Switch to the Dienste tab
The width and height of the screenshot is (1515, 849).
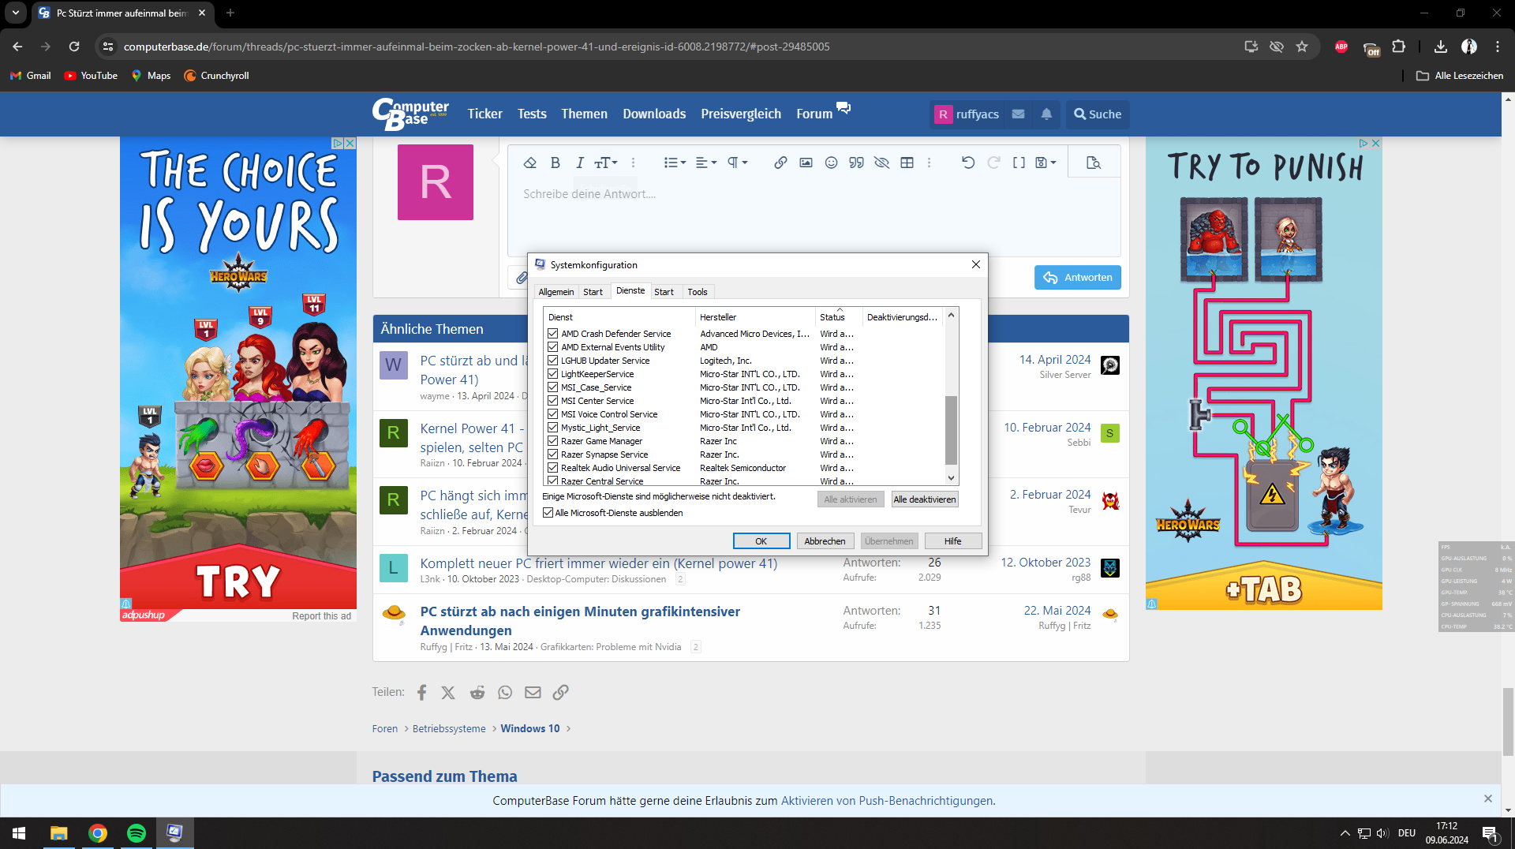[x=630, y=291]
